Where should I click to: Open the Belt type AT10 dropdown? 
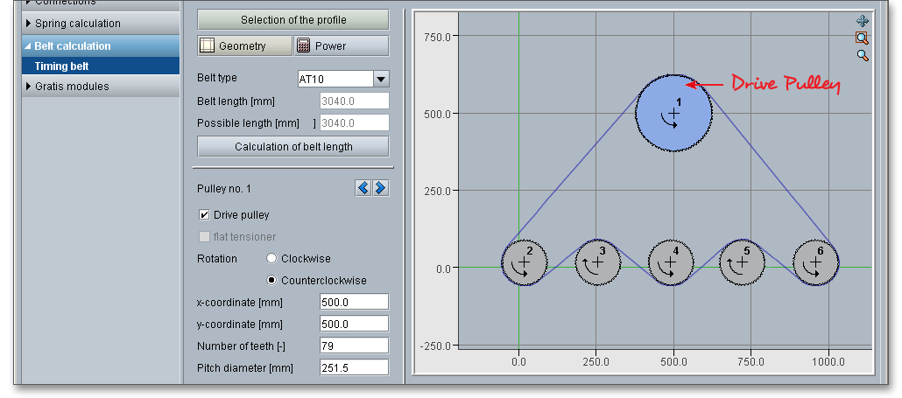coord(381,80)
